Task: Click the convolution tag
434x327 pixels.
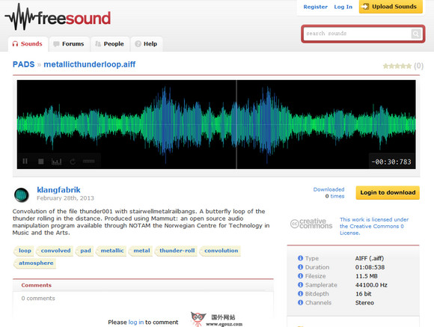Action: [x=220, y=251]
